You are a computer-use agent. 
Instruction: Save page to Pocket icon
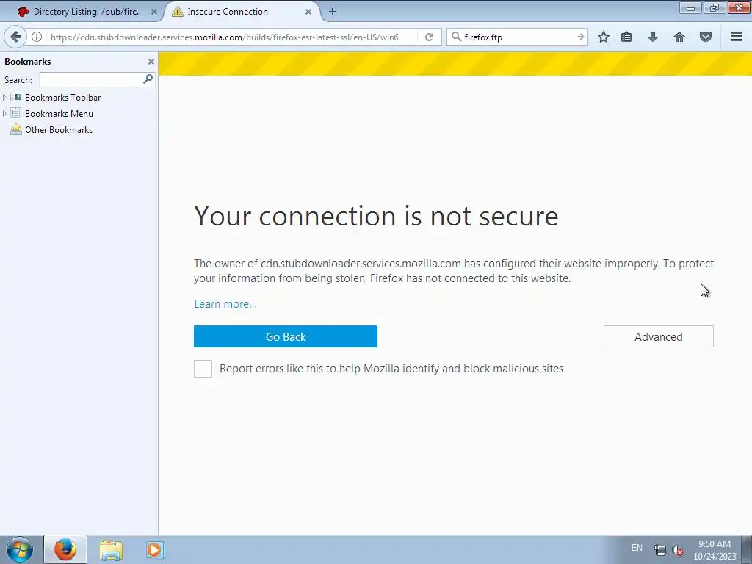point(706,37)
